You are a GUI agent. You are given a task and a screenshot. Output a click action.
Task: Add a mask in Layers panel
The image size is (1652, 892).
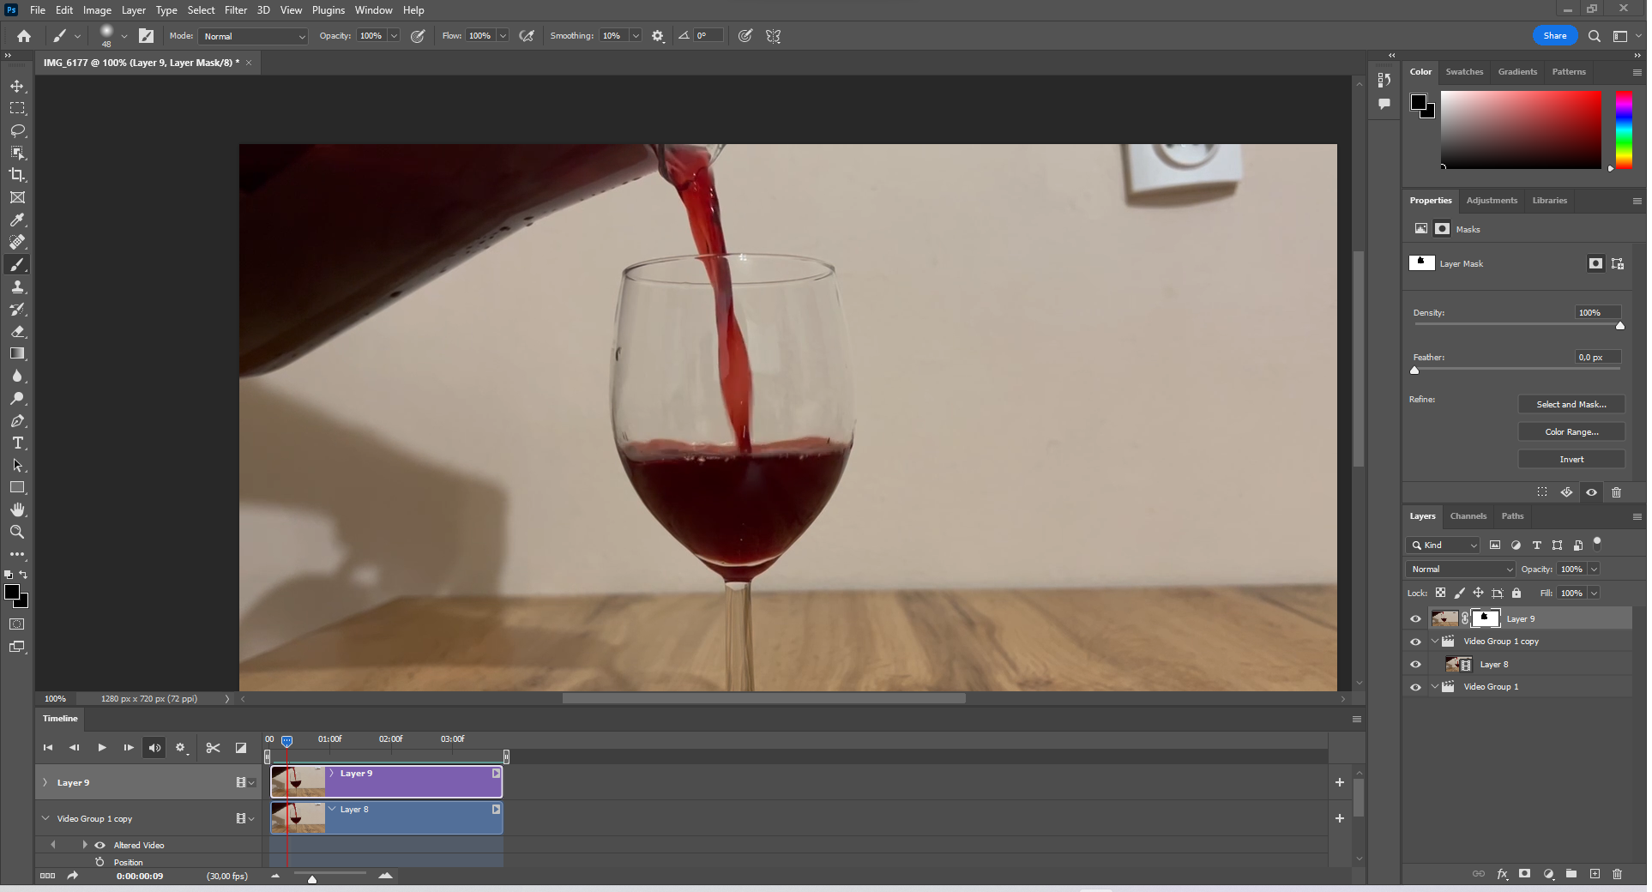tap(1525, 874)
